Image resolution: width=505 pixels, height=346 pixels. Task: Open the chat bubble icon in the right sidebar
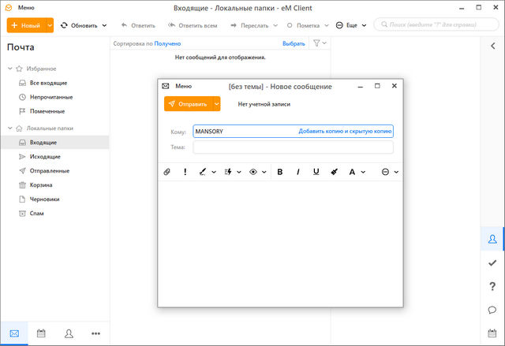[x=492, y=310]
